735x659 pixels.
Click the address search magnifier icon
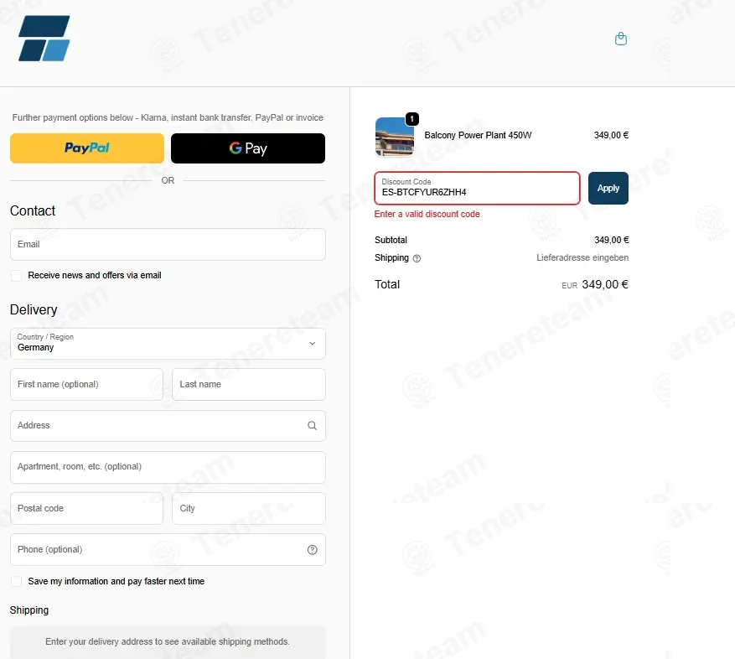[313, 425]
